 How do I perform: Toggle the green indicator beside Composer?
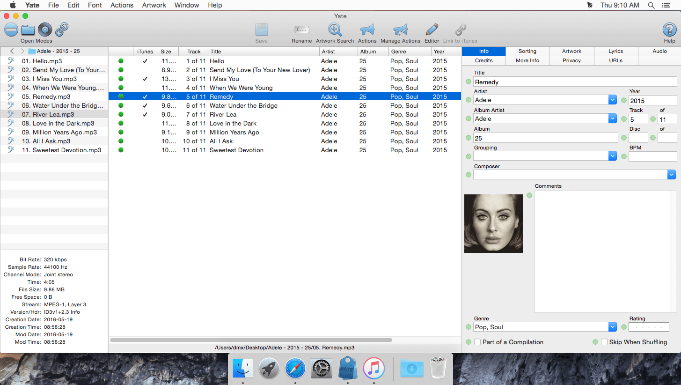point(469,175)
